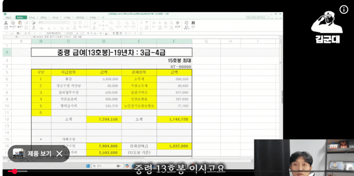Image resolution: width=354 pixels, height=176 pixels.
Task: Click the Copy icon in ribbon
Action: point(13,23)
